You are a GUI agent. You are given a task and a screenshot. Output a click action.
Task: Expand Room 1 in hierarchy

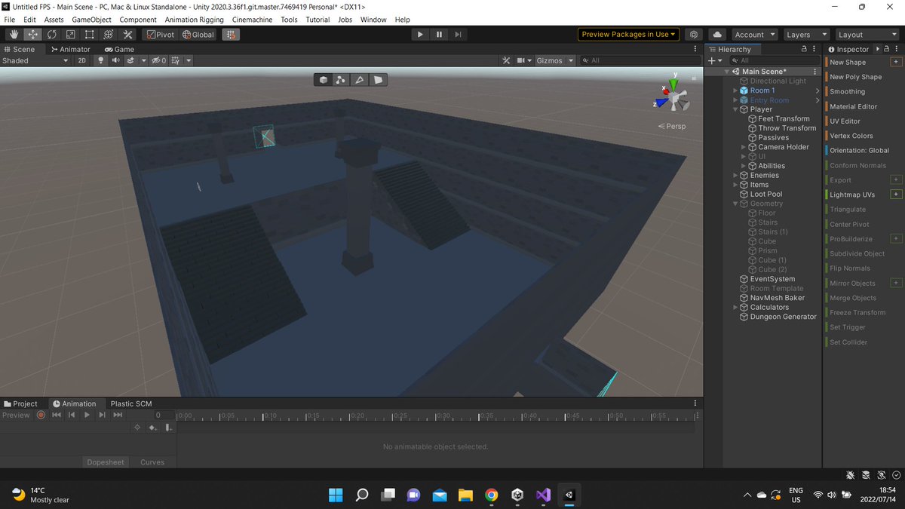pos(735,90)
